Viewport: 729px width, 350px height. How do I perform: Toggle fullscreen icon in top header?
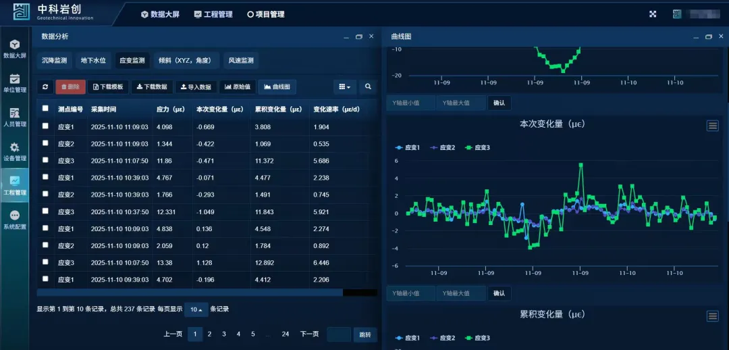click(653, 14)
